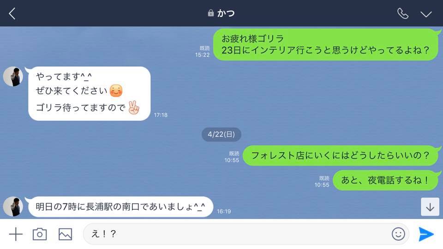Focus the message input containing え！？
The height and width of the screenshot is (249, 443).
click(246, 234)
